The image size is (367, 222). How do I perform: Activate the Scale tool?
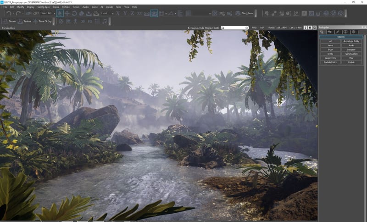point(82,13)
